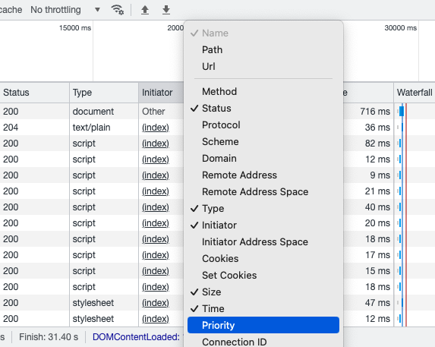This screenshot has height=347, width=435.
Task: Click the 36 ms time cell
Action: (377, 128)
